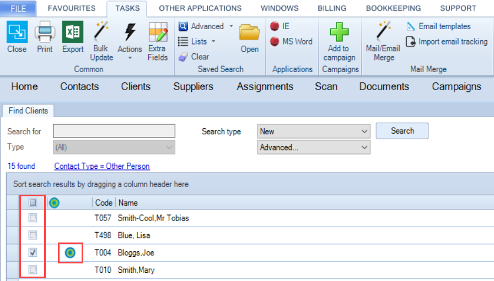The width and height of the screenshot is (494, 281).
Task: Go to Clients section
Action: click(x=136, y=86)
